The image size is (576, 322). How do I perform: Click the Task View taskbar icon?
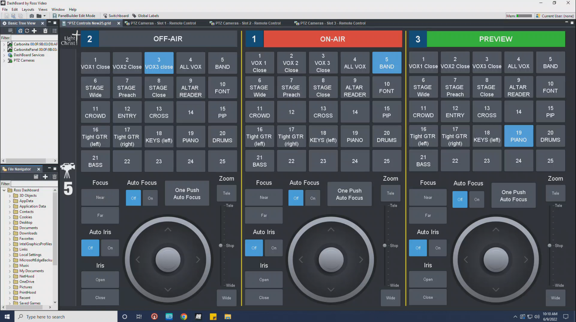click(139, 317)
